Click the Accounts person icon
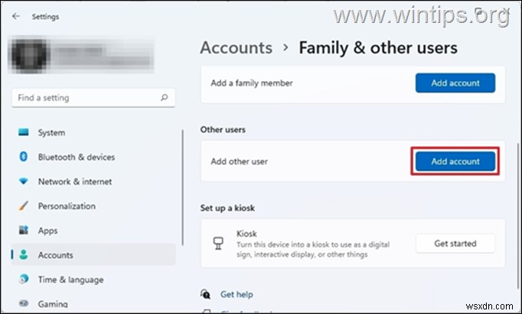This screenshot has height=314, width=522. [22, 255]
